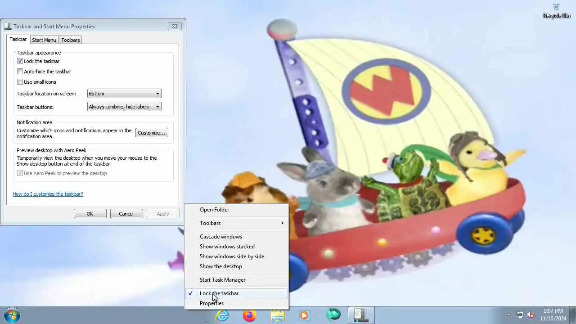Image resolution: width=576 pixels, height=324 pixels.
Task: Click the 'Taskbar location on screen:' label
Action: click(x=46, y=94)
